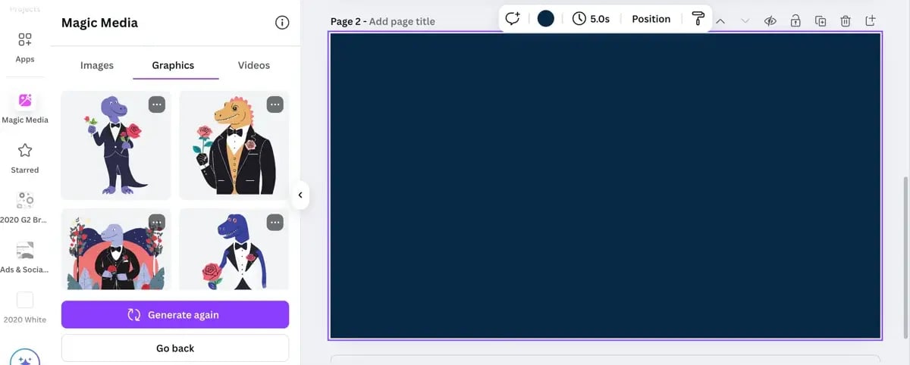Add a comment with the comment icon
The height and width of the screenshot is (365, 910).
pos(513,19)
